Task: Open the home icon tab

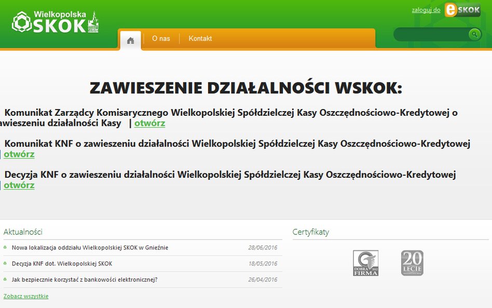Action: click(x=131, y=40)
